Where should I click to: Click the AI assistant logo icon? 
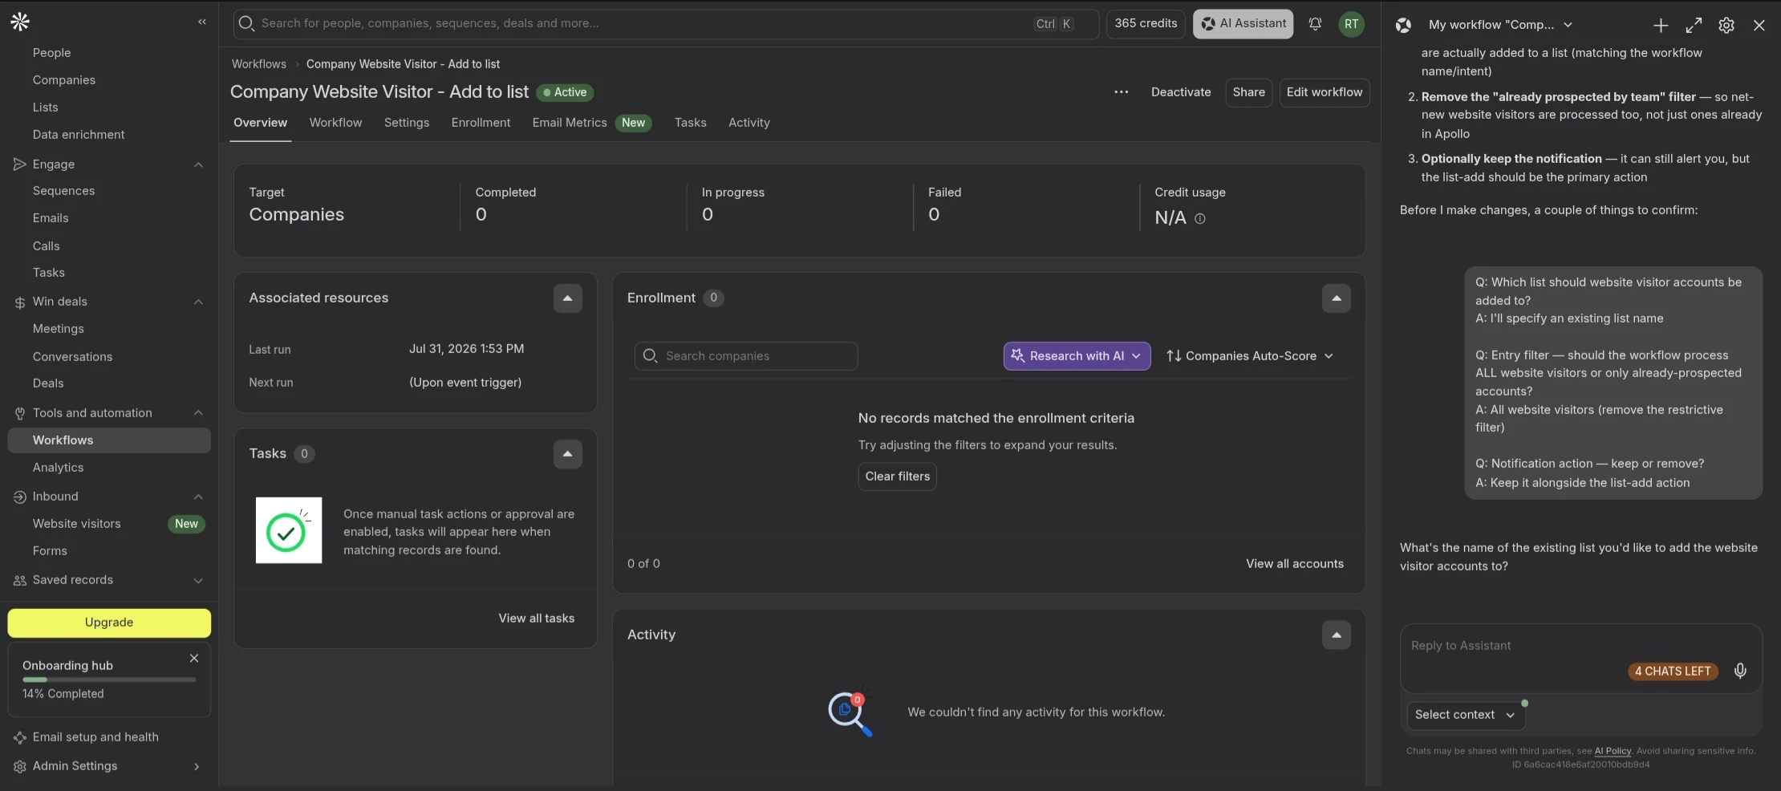[x=1403, y=26]
